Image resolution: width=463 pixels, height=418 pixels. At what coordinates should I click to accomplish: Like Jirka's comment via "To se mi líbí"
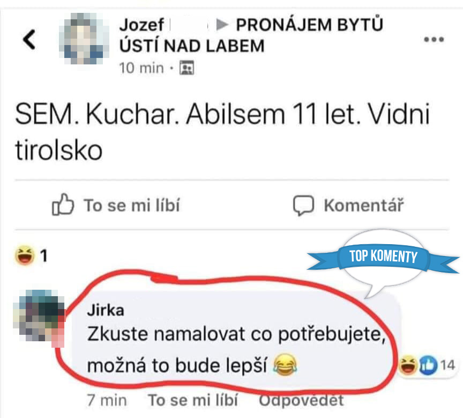[192, 400]
